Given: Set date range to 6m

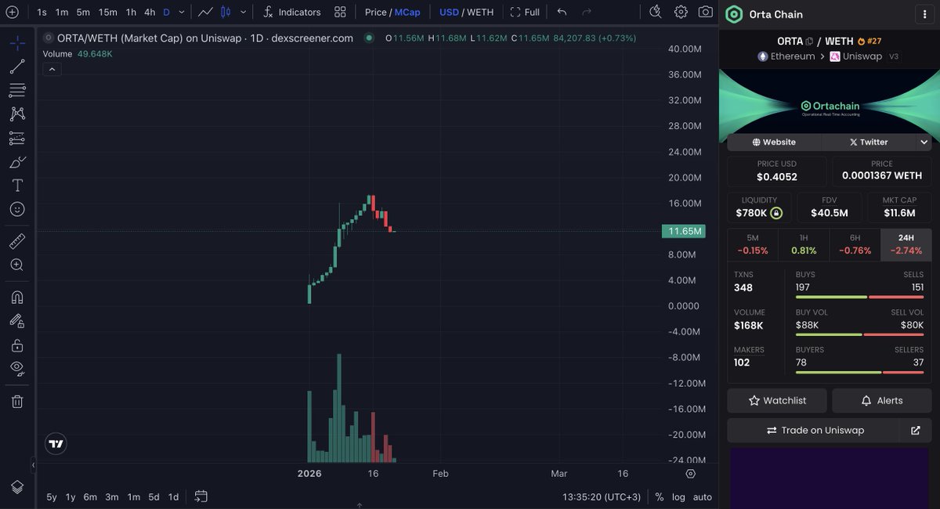Looking at the screenshot, I should pyautogui.click(x=90, y=496).
